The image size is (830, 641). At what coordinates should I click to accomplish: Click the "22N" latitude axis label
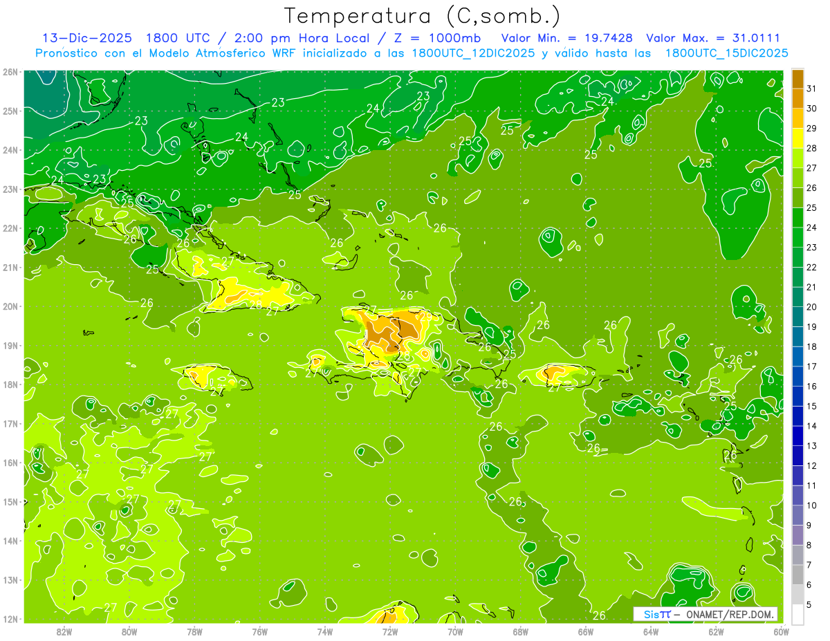tap(10, 228)
